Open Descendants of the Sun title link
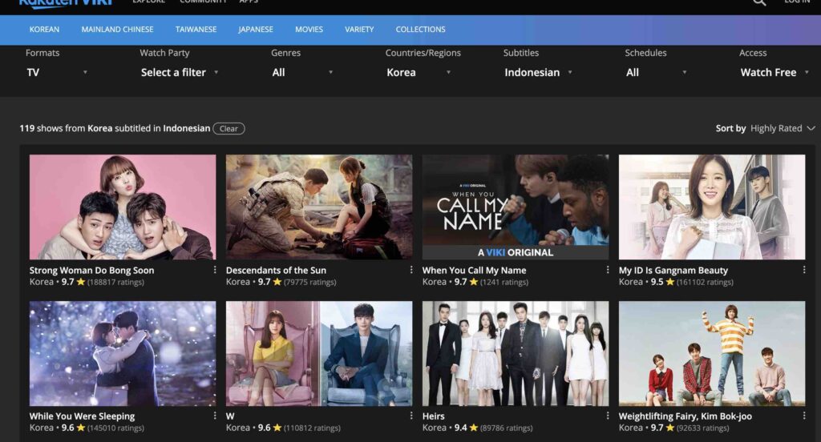This screenshot has width=821, height=442. click(276, 271)
